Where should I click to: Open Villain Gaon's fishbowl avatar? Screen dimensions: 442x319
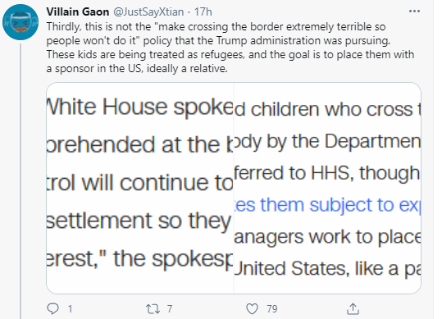21,22
